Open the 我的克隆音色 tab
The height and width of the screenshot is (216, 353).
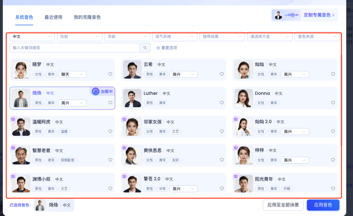coord(87,17)
